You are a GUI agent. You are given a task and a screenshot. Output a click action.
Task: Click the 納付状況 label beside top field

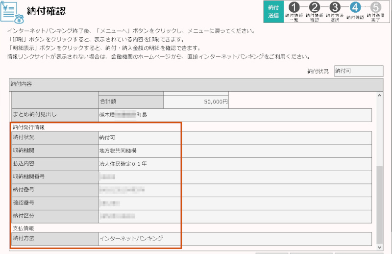318,71
